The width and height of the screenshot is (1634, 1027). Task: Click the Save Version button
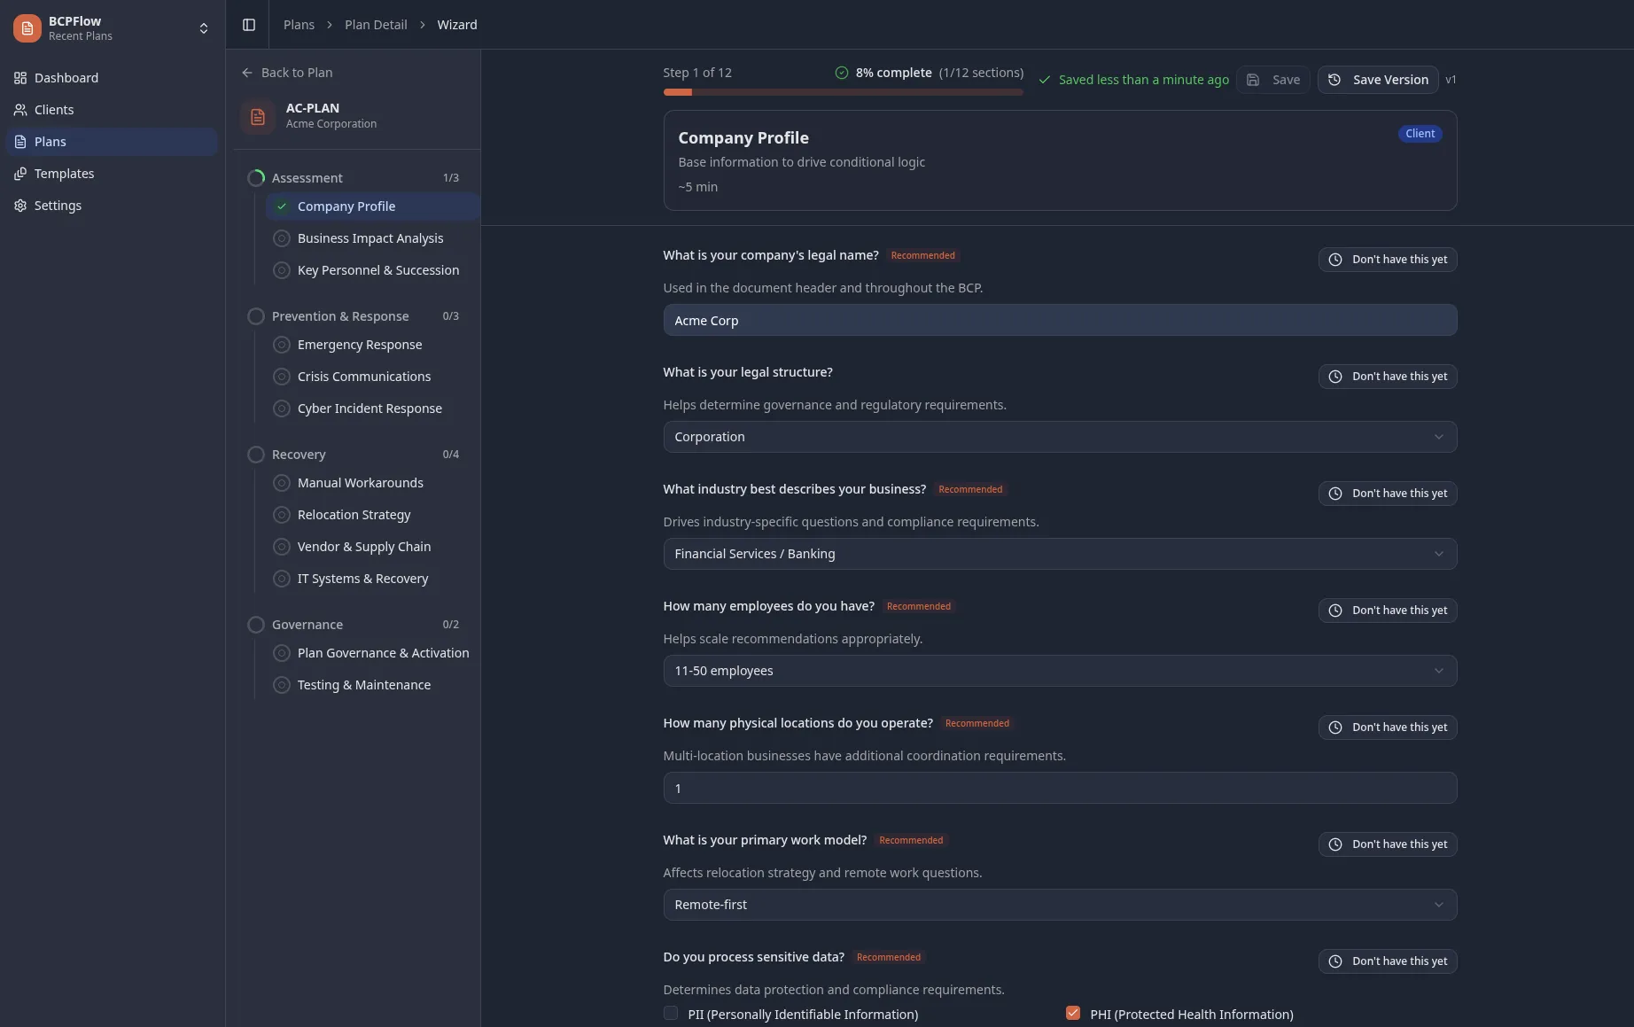tap(1378, 80)
